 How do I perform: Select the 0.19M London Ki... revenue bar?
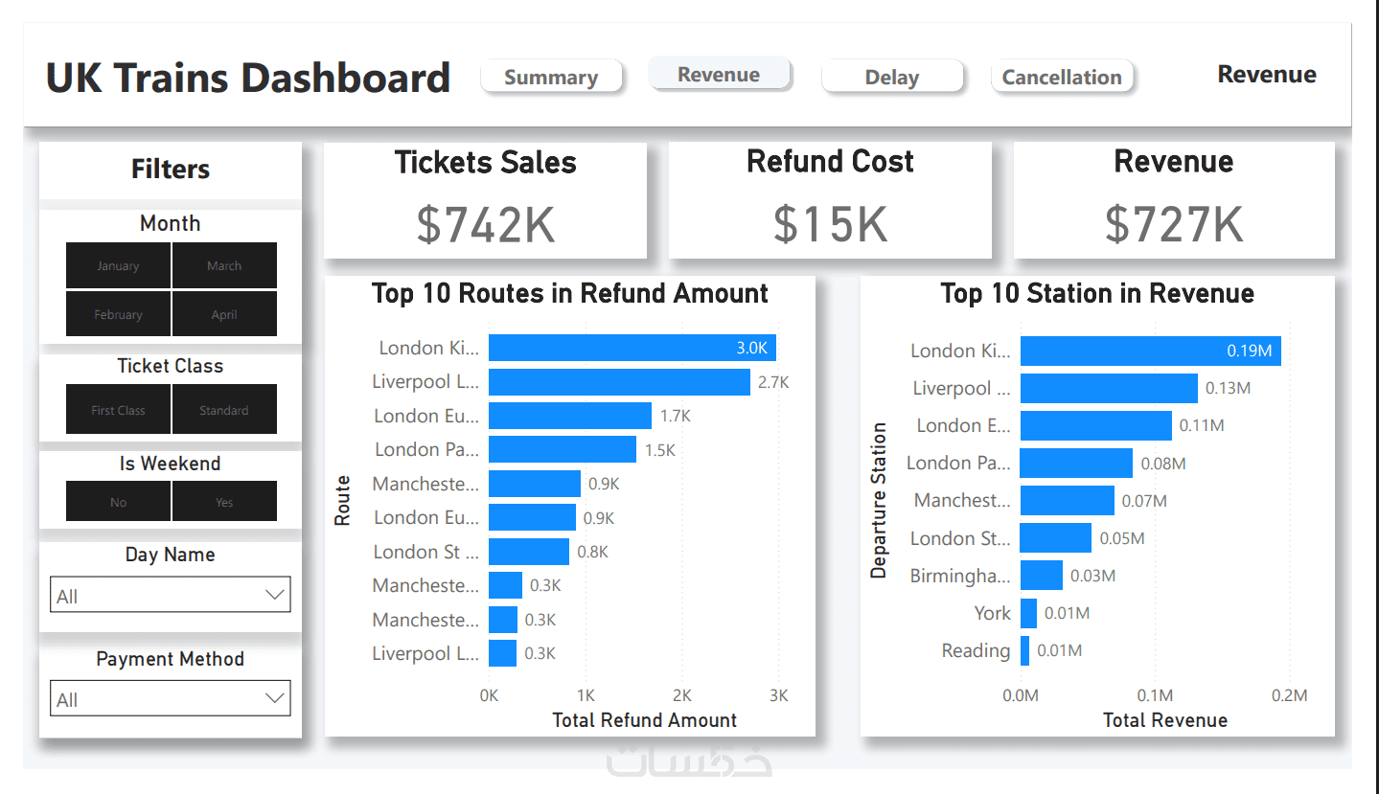pos(1150,351)
